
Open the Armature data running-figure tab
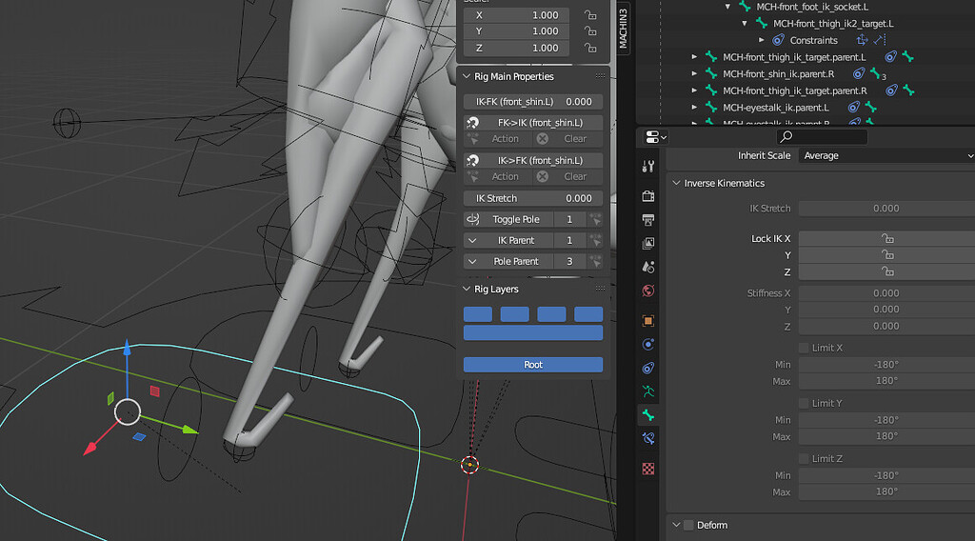click(x=647, y=391)
